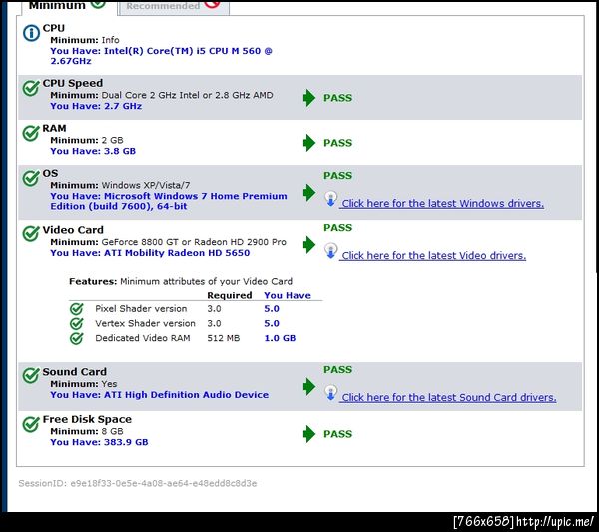Switch to the Minimum tab
Viewport: 599px width, 532px height.
[x=69, y=7]
